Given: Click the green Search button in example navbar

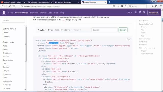Looking at the screenshot, I should [123, 30].
